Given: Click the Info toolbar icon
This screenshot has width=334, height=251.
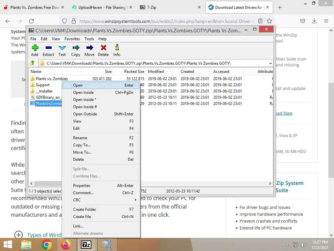Looking at the screenshot, I should click(117, 47).
